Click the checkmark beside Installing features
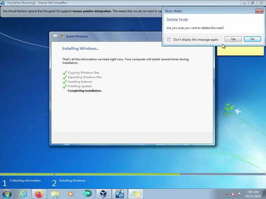The height and width of the screenshot is (199, 266). coord(64,82)
